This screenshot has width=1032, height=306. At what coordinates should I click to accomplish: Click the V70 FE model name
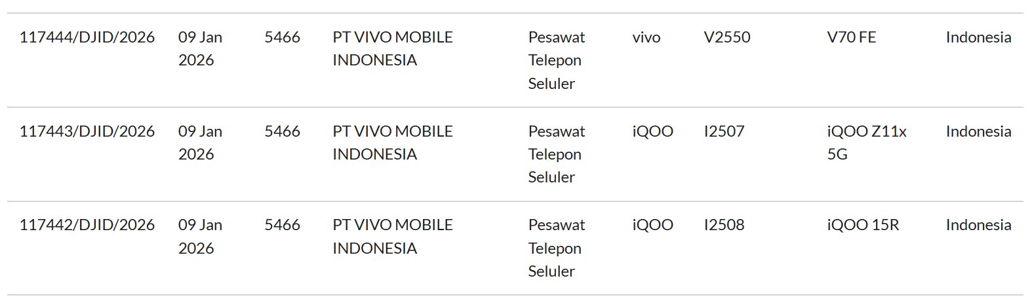tap(851, 37)
